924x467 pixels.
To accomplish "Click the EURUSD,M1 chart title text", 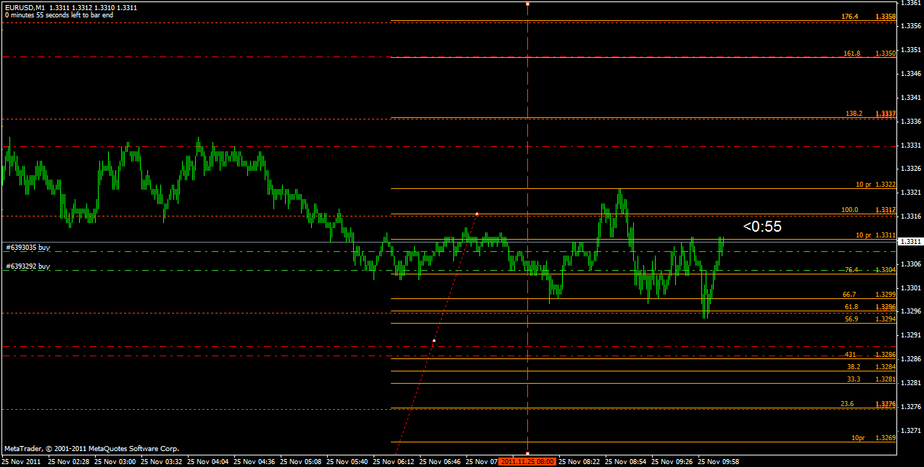I will click(x=25, y=7).
